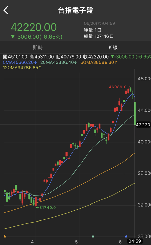
Task: Click the teal triangle marker on time axis
Action: [x=93, y=236]
